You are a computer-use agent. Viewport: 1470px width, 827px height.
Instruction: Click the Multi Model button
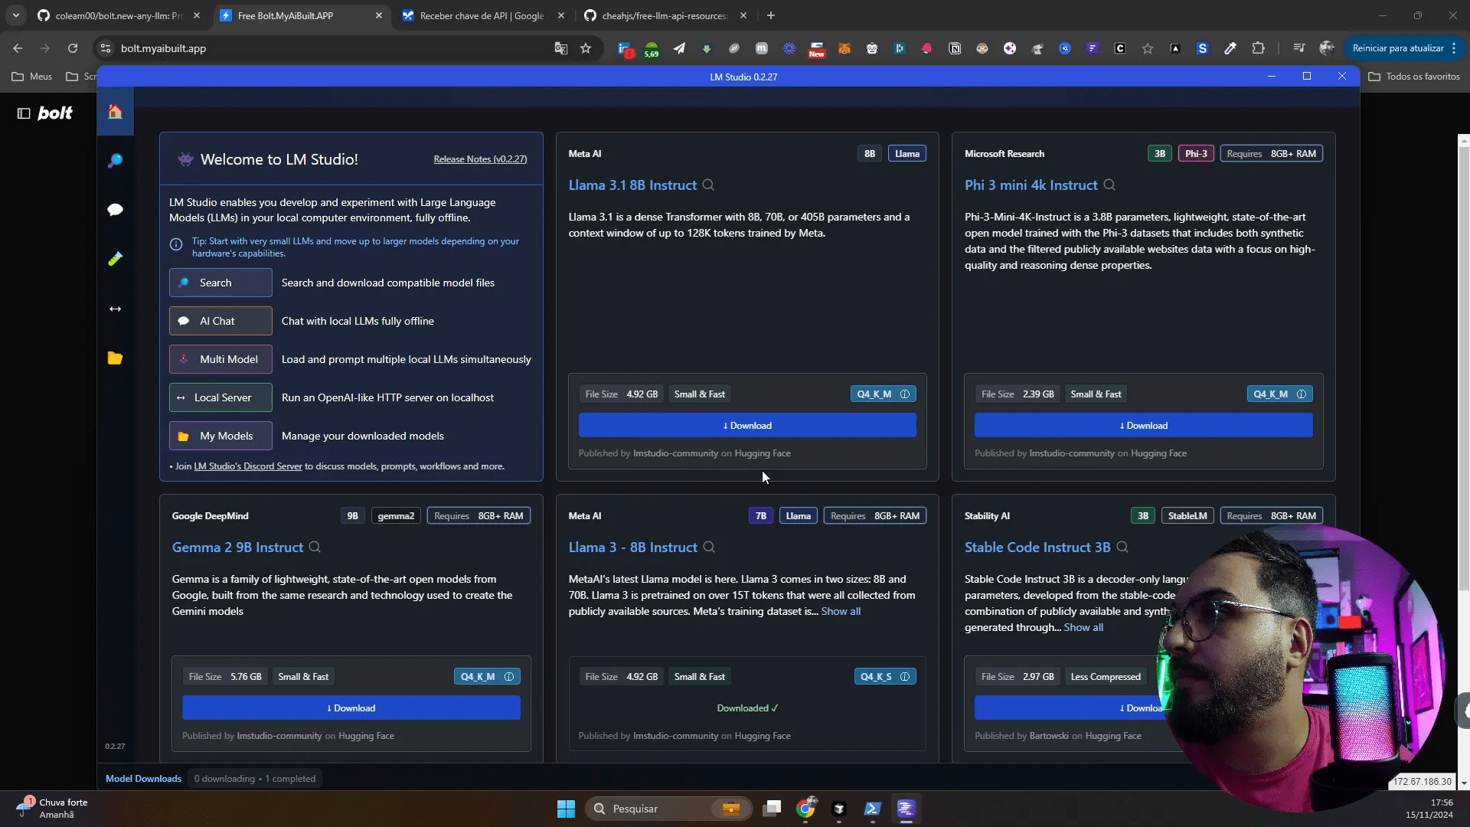[x=220, y=359]
